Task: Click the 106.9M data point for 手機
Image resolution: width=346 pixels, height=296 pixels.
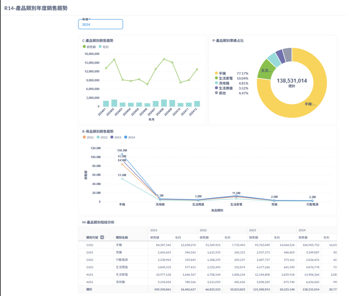Action: point(122,154)
